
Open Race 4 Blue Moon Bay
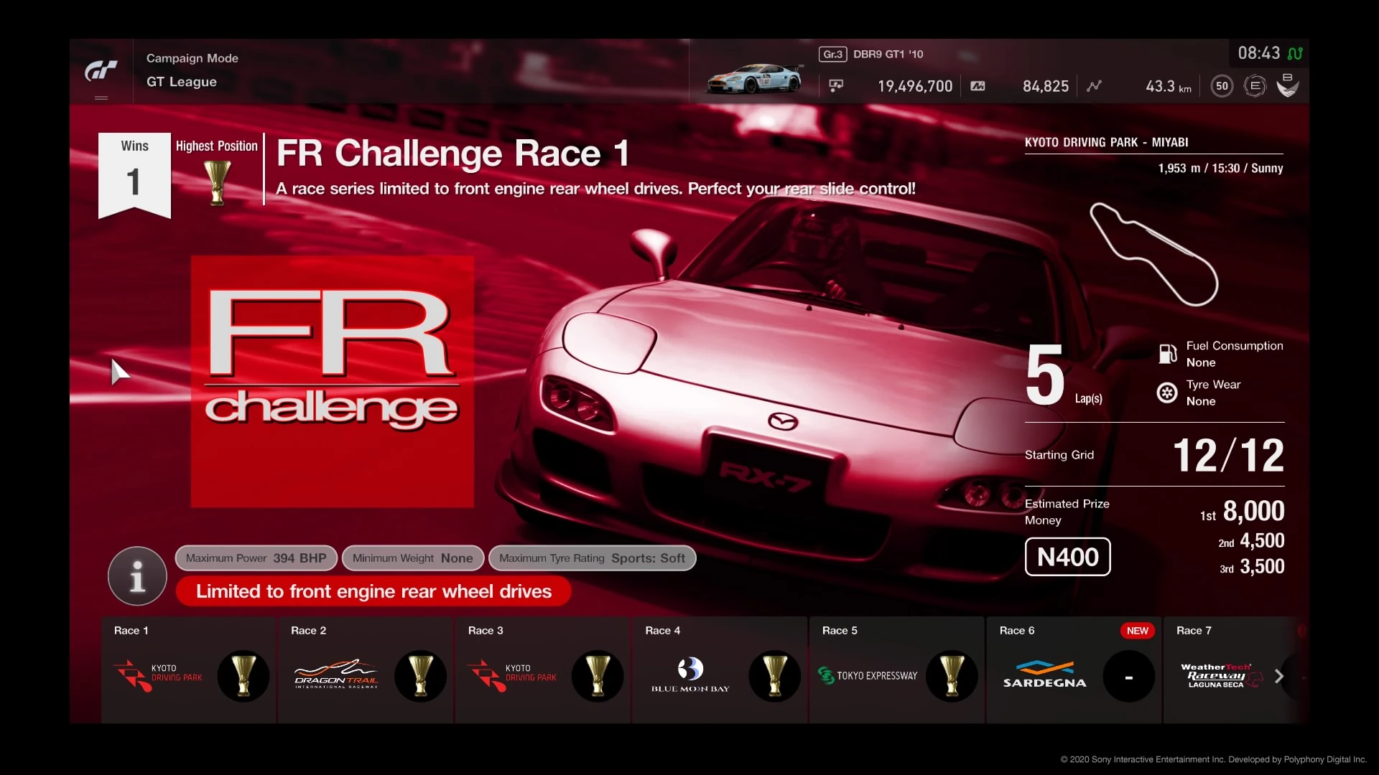(x=720, y=670)
